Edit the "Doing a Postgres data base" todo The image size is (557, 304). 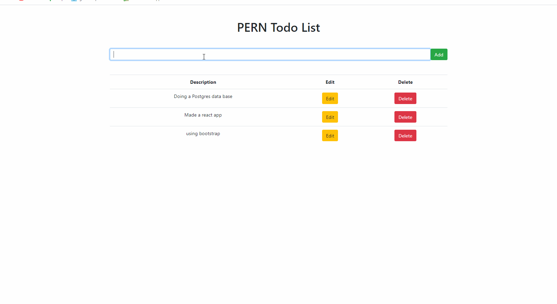coord(330,98)
